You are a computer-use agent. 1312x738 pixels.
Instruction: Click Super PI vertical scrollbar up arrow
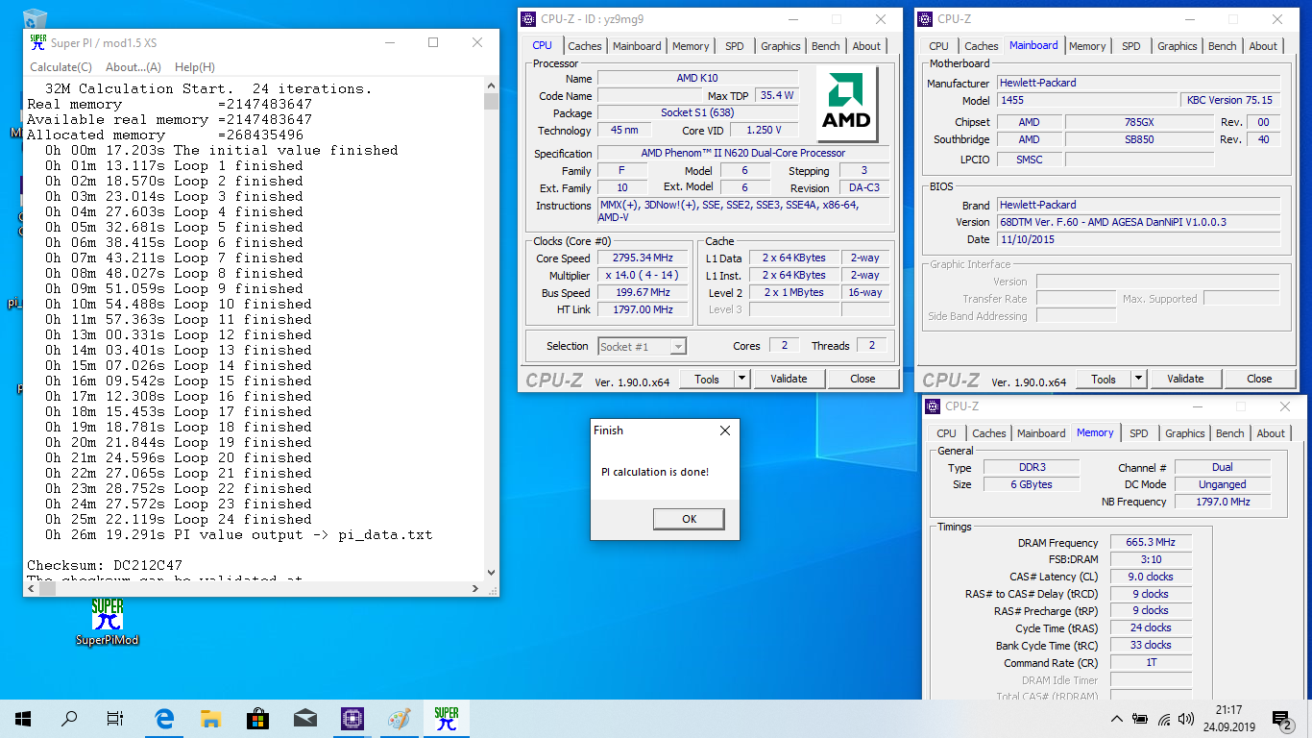491,85
